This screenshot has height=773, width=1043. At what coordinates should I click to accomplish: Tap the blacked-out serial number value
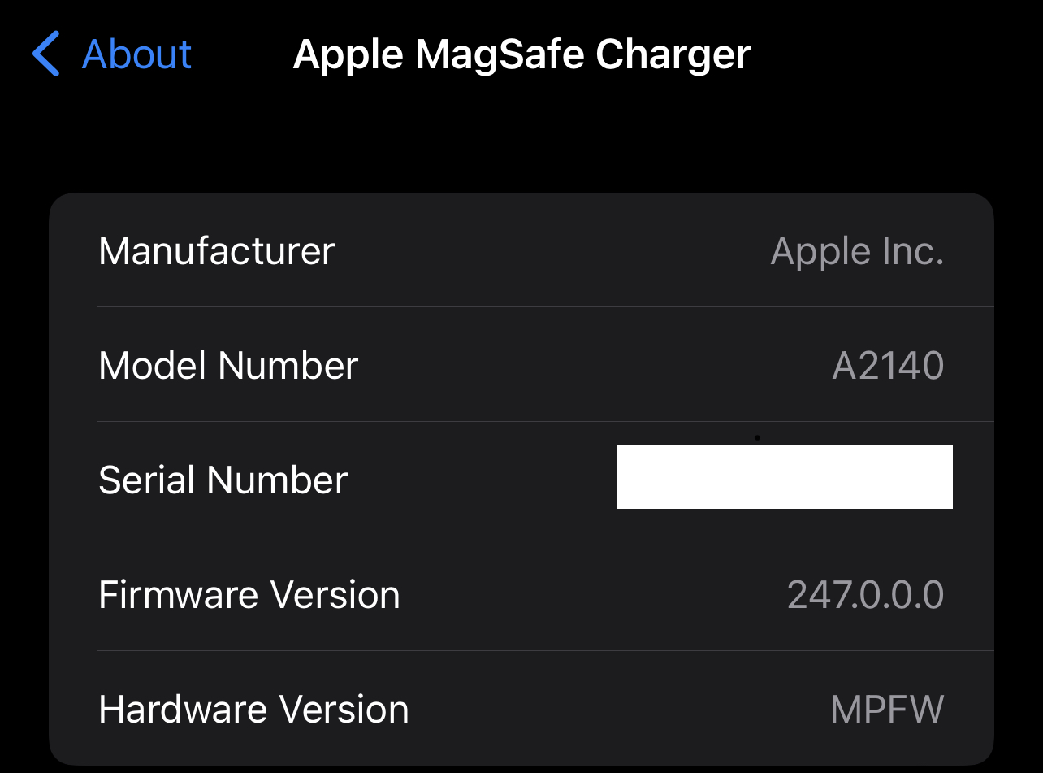pyautogui.click(x=784, y=477)
